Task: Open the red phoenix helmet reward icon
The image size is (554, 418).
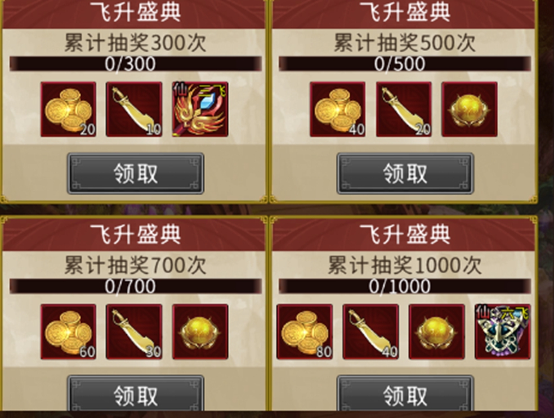Action: pyautogui.click(x=200, y=110)
